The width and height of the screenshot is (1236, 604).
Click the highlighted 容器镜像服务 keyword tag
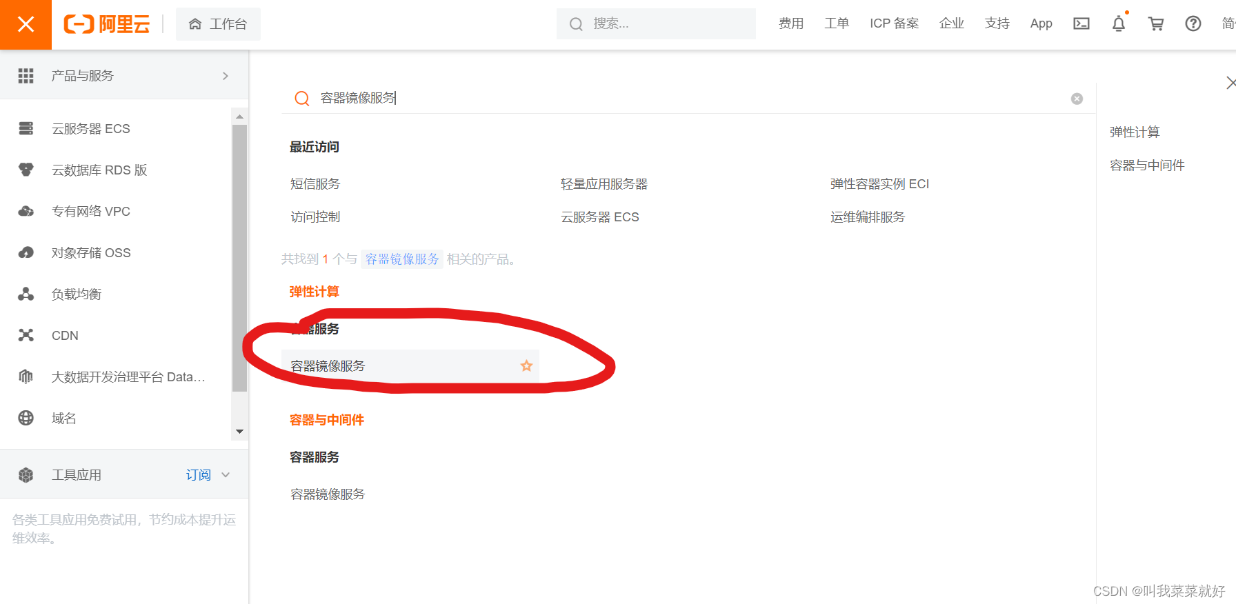pyautogui.click(x=402, y=259)
